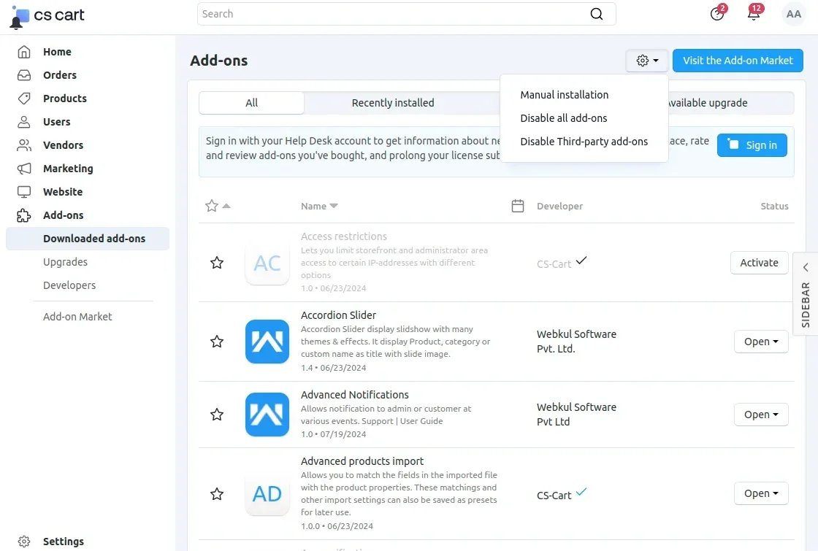Click the Marketing megaphone icon
Screen dimensions: 818x551
click(x=24, y=169)
